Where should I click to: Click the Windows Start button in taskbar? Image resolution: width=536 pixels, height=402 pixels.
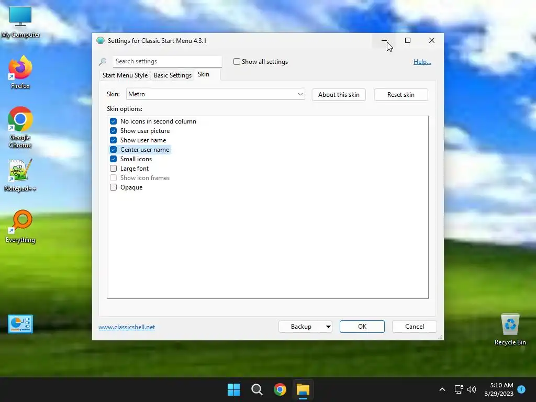tap(234, 389)
